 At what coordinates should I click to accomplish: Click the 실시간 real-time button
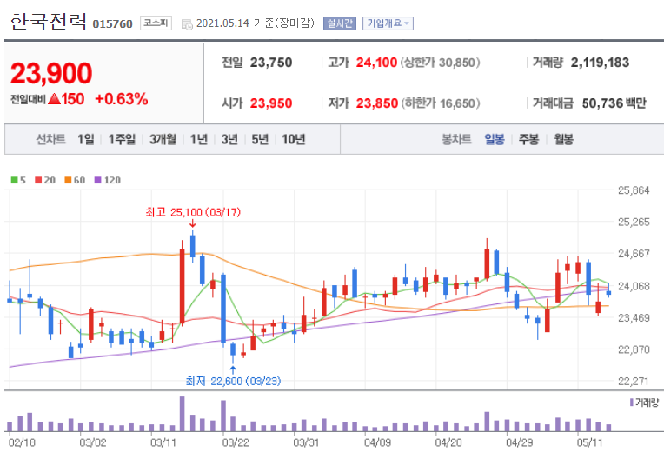340,23
